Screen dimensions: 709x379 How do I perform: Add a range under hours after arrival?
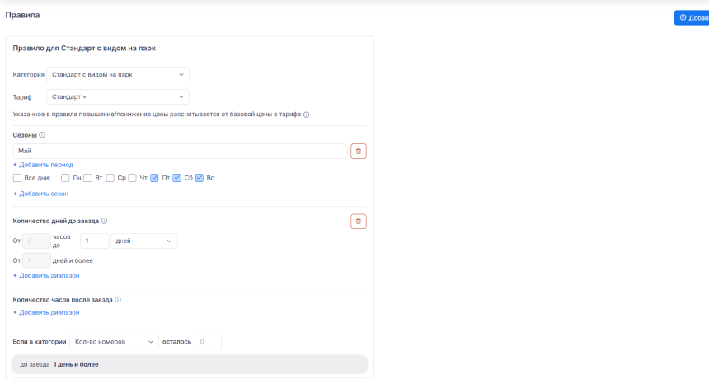point(46,312)
